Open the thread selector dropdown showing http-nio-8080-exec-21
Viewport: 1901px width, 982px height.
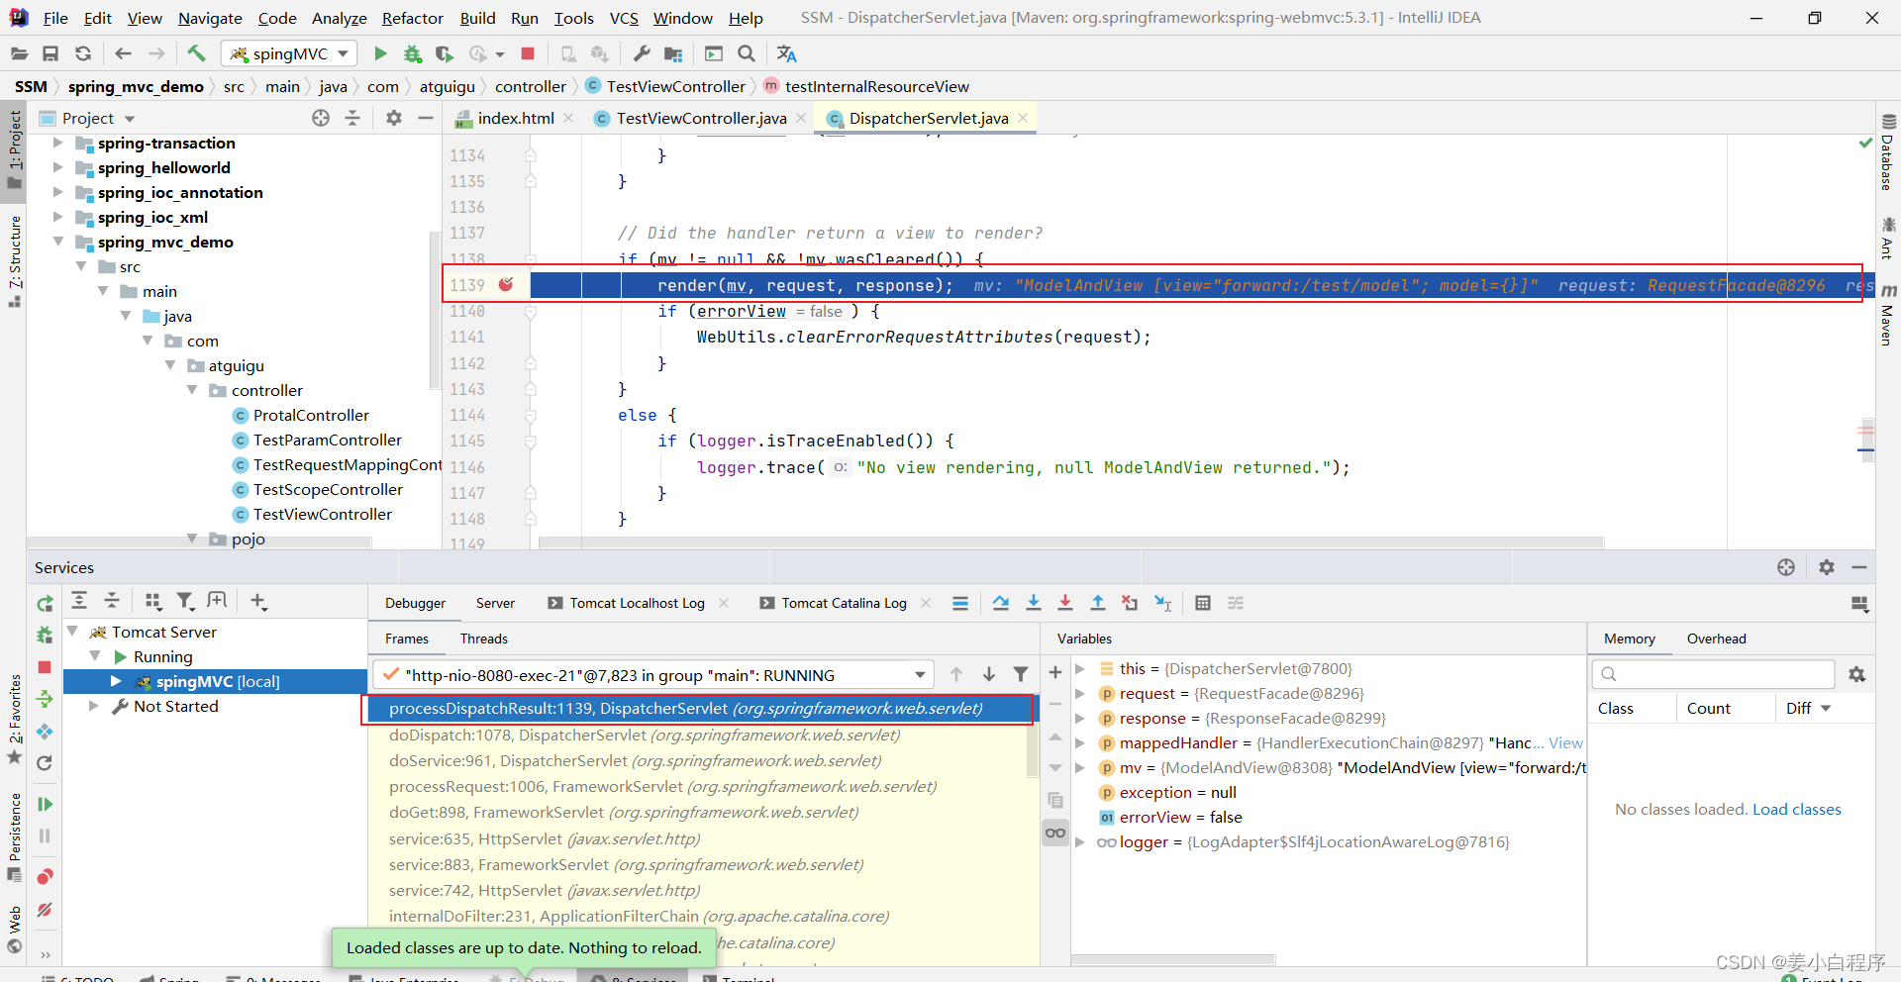[x=653, y=675]
